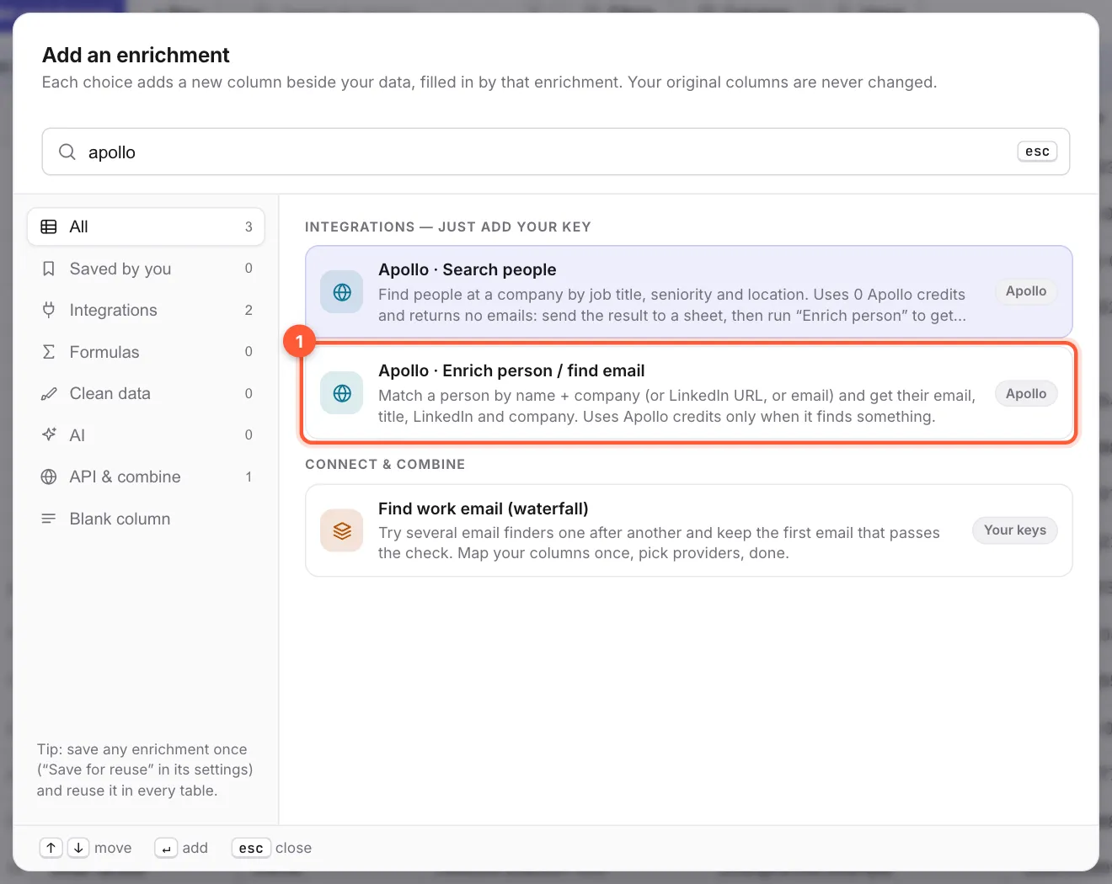Choose the Blank column option
Image resolution: width=1112 pixels, height=884 pixels.
(x=146, y=519)
